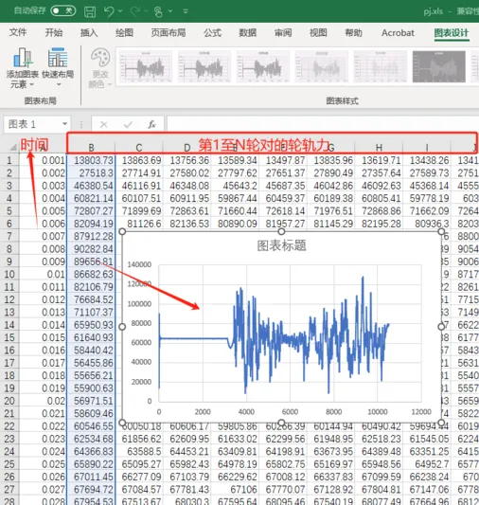
Task: Switch to the 绘图 ribbon tab
Action: tap(125, 32)
